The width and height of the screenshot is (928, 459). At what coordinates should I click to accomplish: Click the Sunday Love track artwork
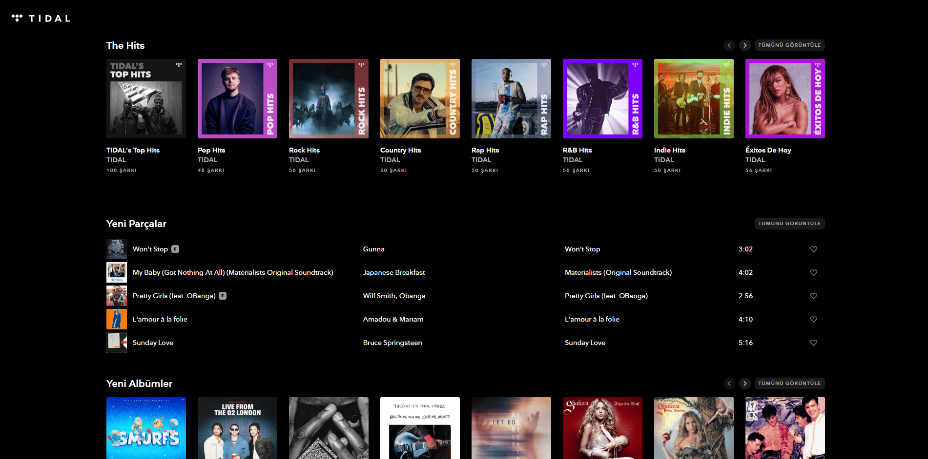click(x=117, y=343)
